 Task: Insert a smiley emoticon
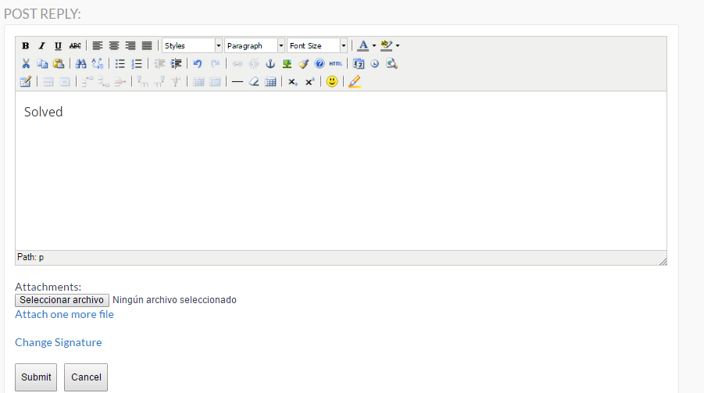(x=332, y=81)
